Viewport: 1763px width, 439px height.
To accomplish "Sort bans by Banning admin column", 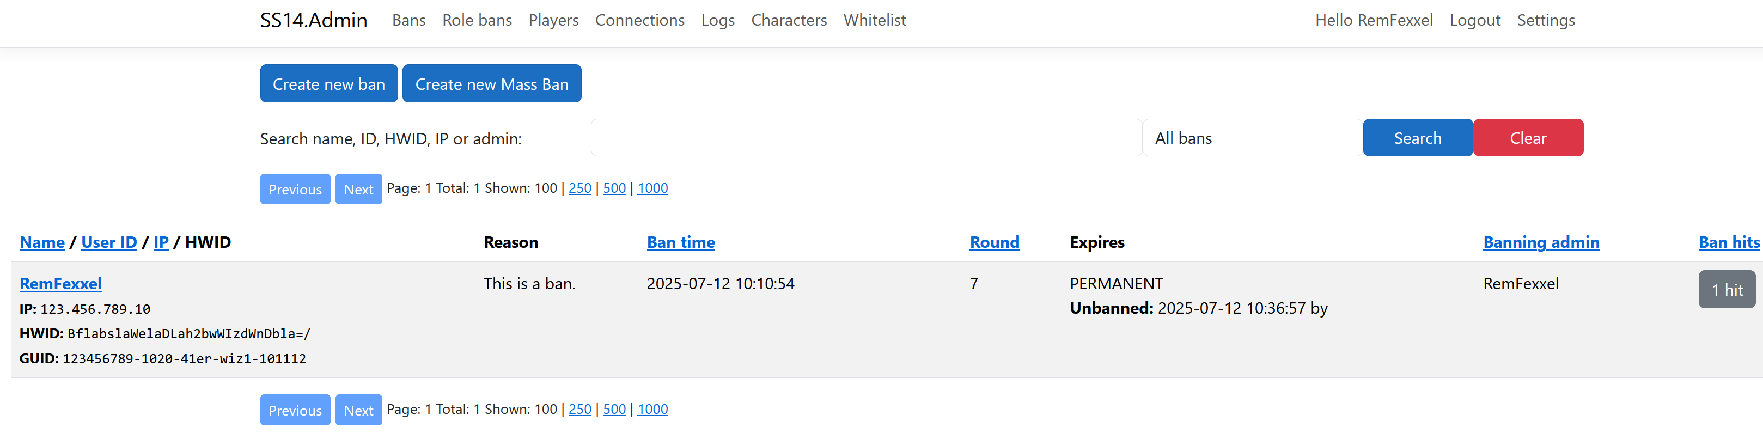I will point(1541,242).
